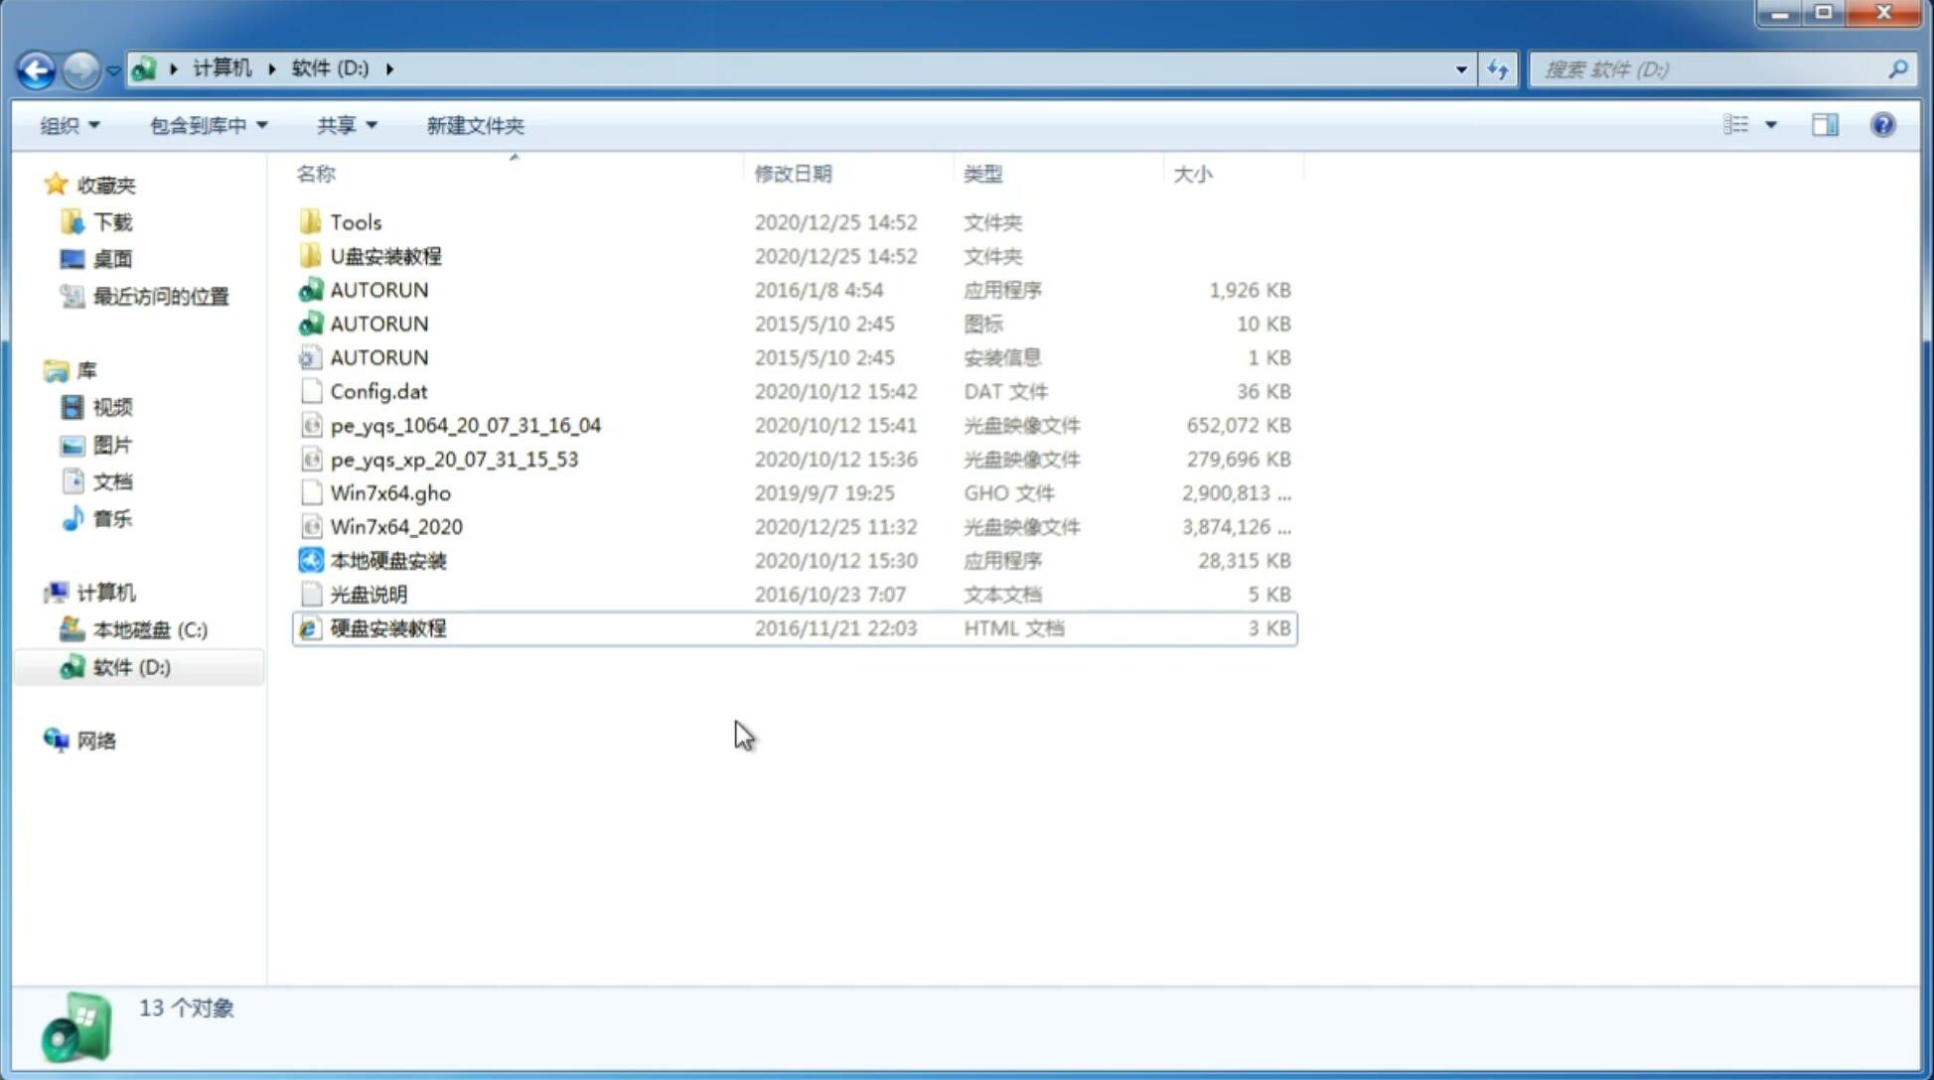Open the Tools folder
1934x1080 pixels.
pyautogui.click(x=355, y=221)
